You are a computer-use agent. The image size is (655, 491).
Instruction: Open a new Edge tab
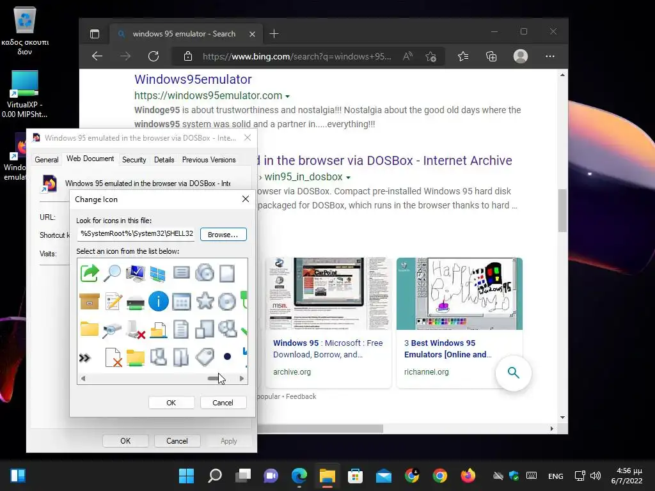coord(274,34)
